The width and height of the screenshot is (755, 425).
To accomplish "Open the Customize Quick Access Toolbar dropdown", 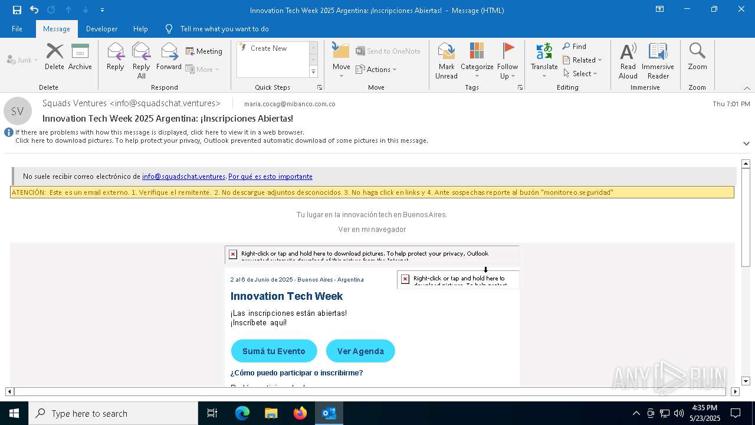I will [x=103, y=10].
